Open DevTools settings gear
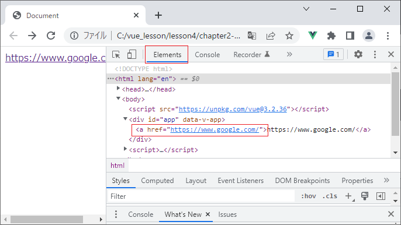 click(x=358, y=54)
